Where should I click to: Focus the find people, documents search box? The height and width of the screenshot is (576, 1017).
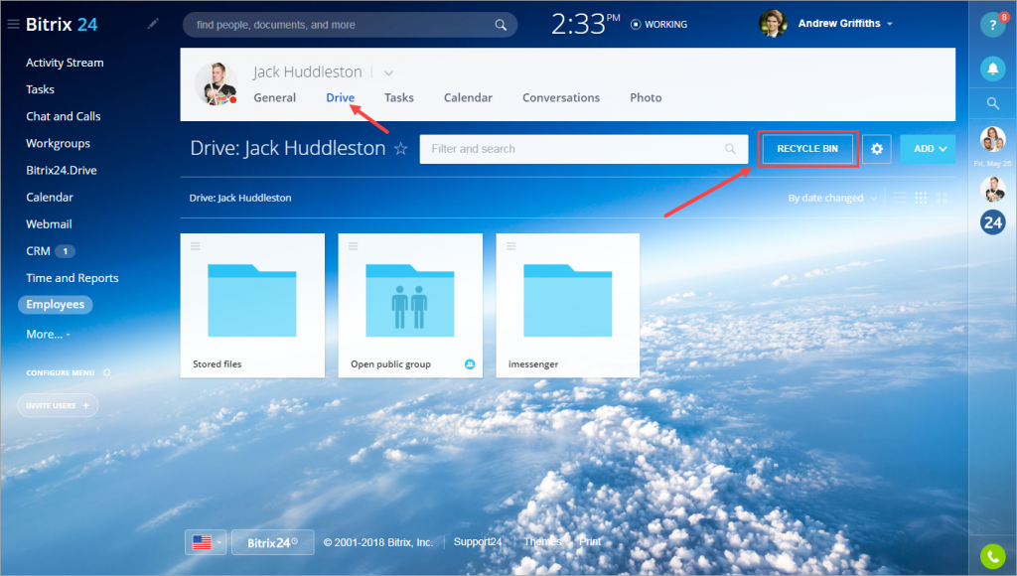350,25
